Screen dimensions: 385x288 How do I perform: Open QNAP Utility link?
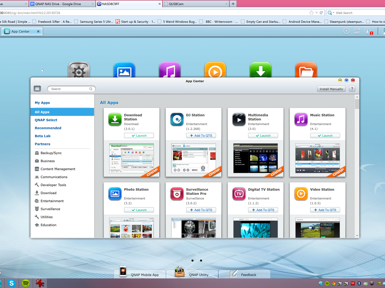193,274
